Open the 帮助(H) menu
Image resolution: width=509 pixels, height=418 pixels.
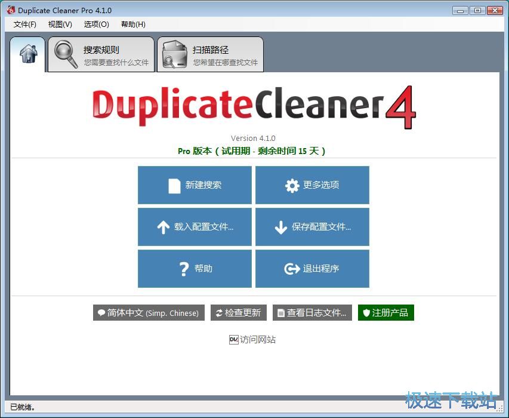133,24
